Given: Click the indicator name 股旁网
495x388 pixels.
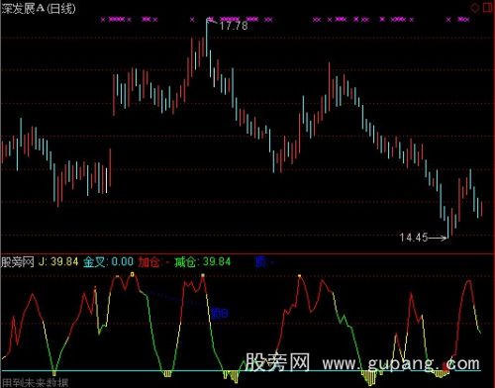Looking at the screenshot, I should pos(18,262).
